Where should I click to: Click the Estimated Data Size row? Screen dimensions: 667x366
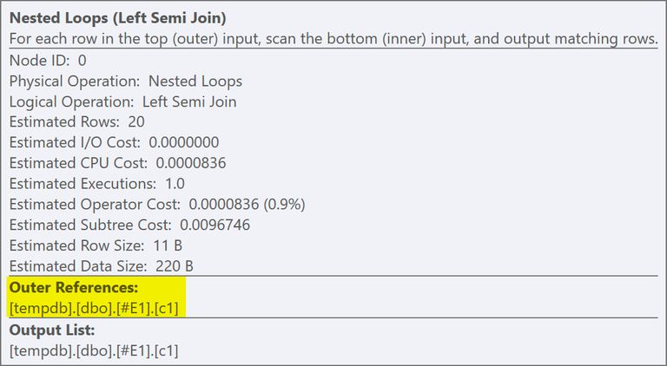101,265
